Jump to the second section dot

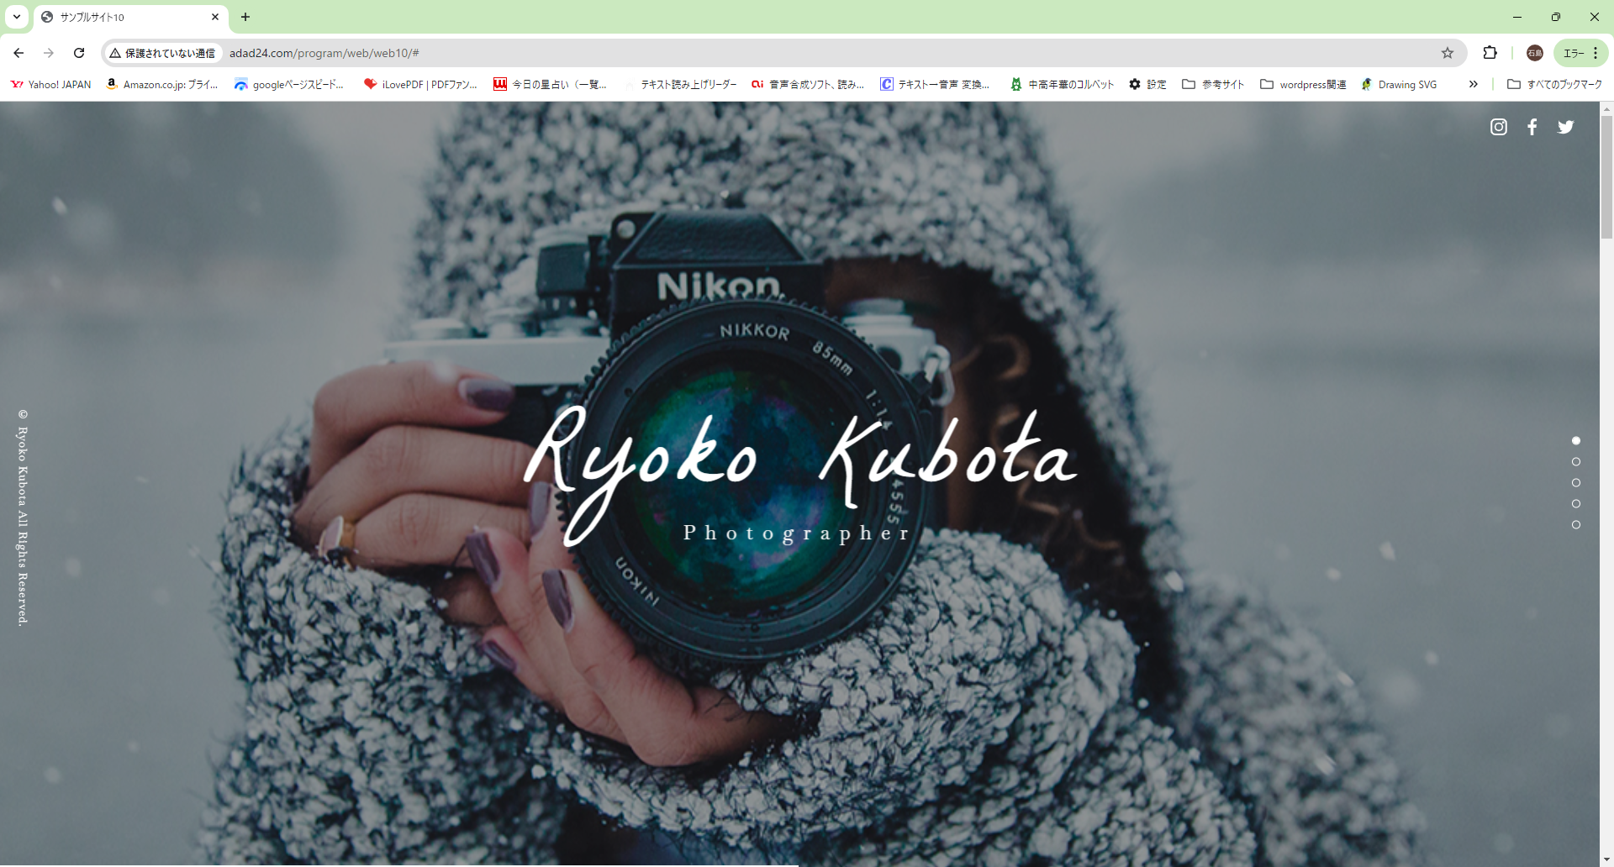(1576, 461)
